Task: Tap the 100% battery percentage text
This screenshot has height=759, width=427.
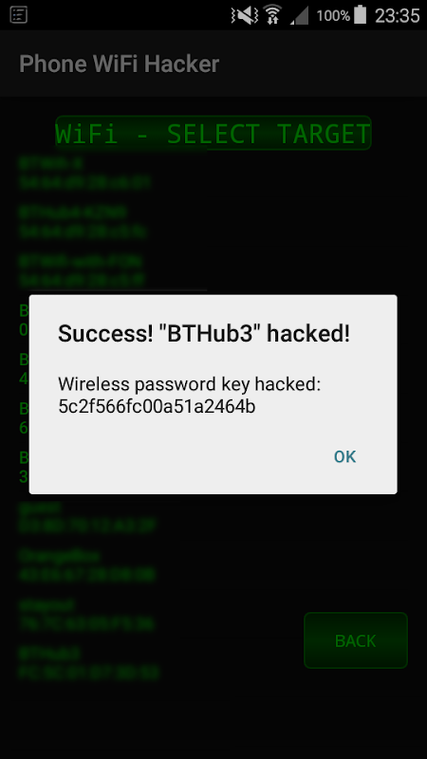Action: coord(333,15)
